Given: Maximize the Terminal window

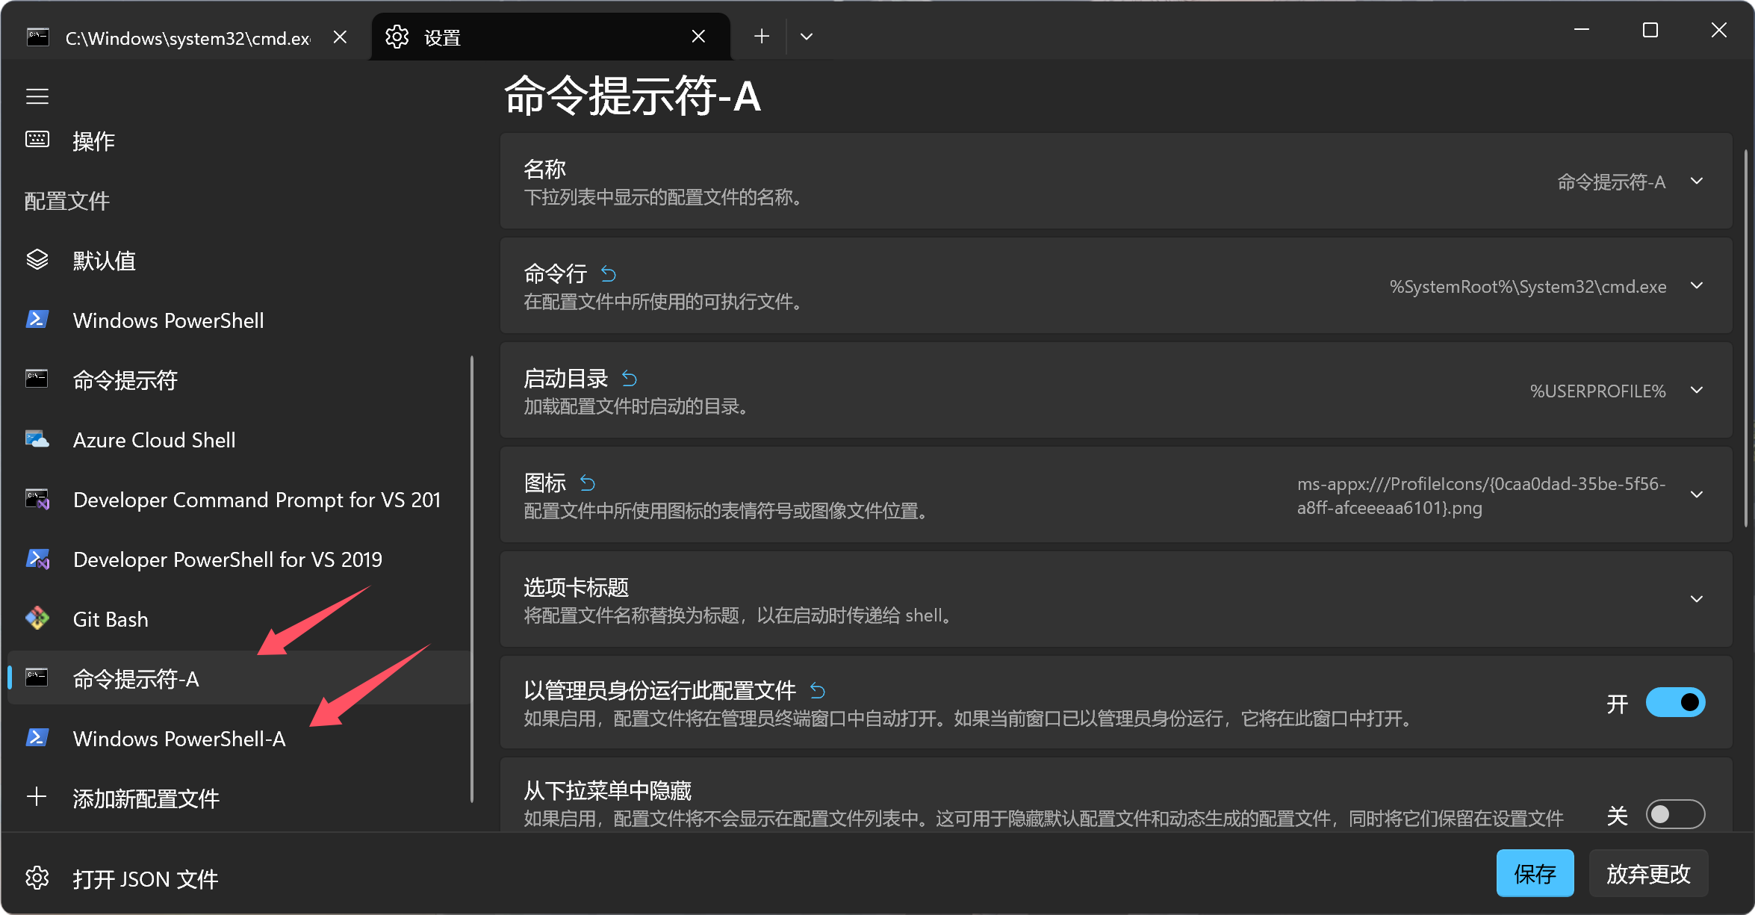Looking at the screenshot, I should [x=1650, y=30].
